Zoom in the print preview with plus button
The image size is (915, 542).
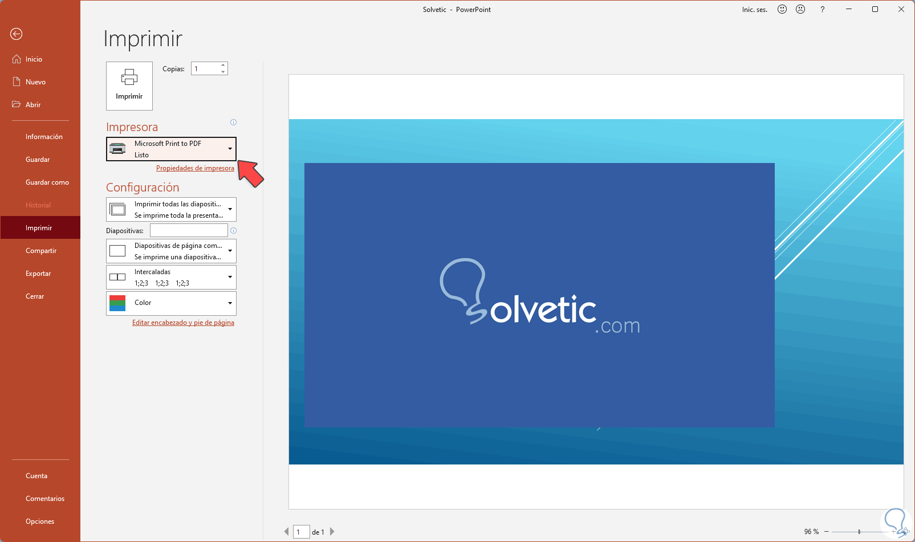[x=893, y=532]
